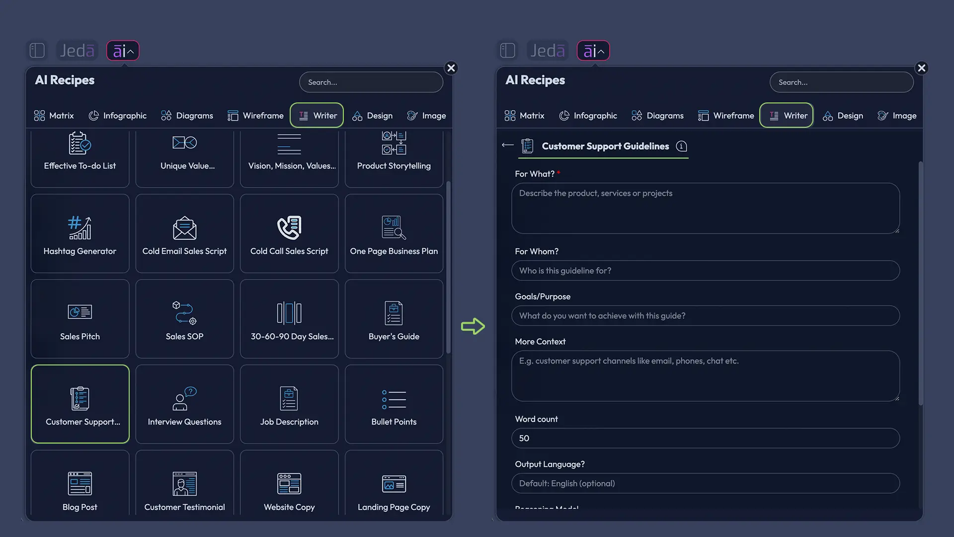Switch to Wireframe tab in right panel
The image size is (954, 537).
pyautogui.click(x=726, y=115)
